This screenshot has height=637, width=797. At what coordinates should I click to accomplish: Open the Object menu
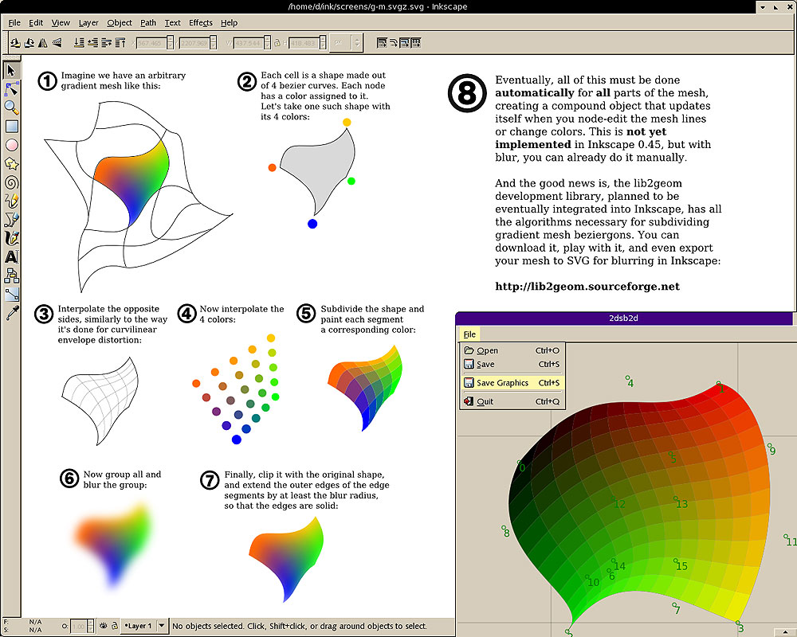120,23
